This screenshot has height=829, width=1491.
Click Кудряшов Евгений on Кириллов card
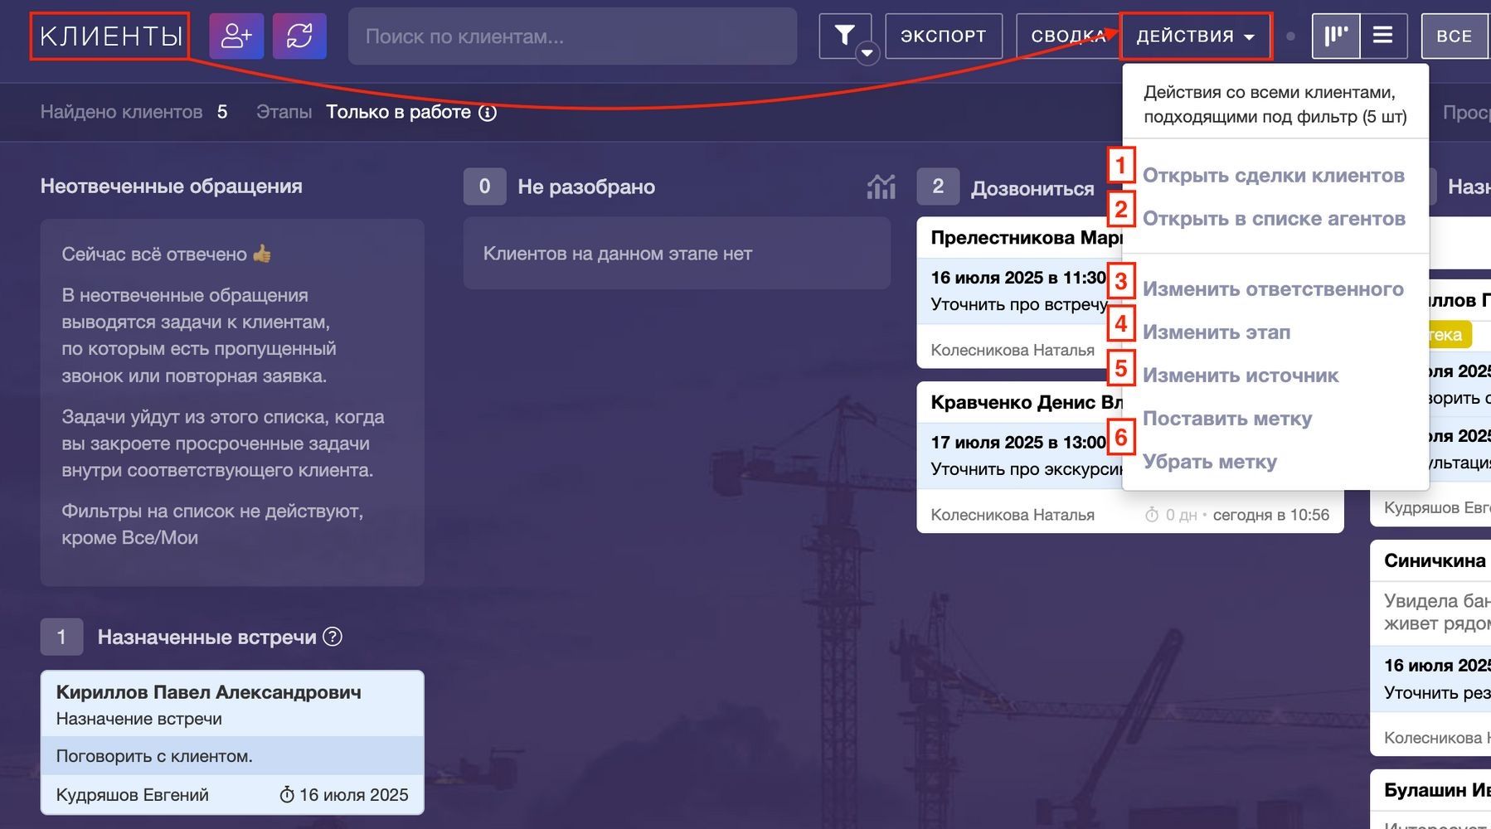pyautogui.click(x=133, y=795)
